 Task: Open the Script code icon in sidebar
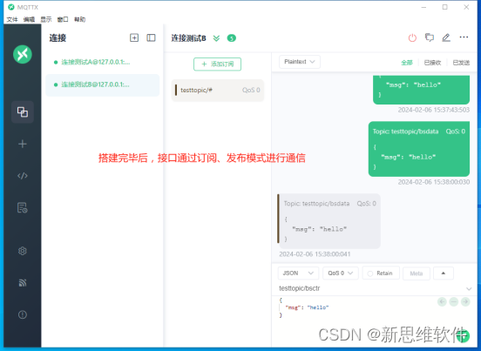point(23,176)
